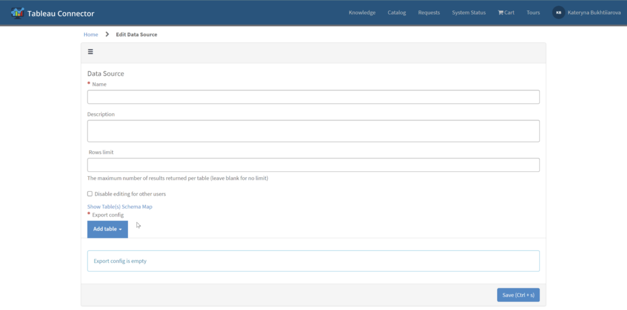Image resolution: width=627 pixels, height=310 pixels.
Task: Open the Tours menu item
Action: (x=533, y=13)
